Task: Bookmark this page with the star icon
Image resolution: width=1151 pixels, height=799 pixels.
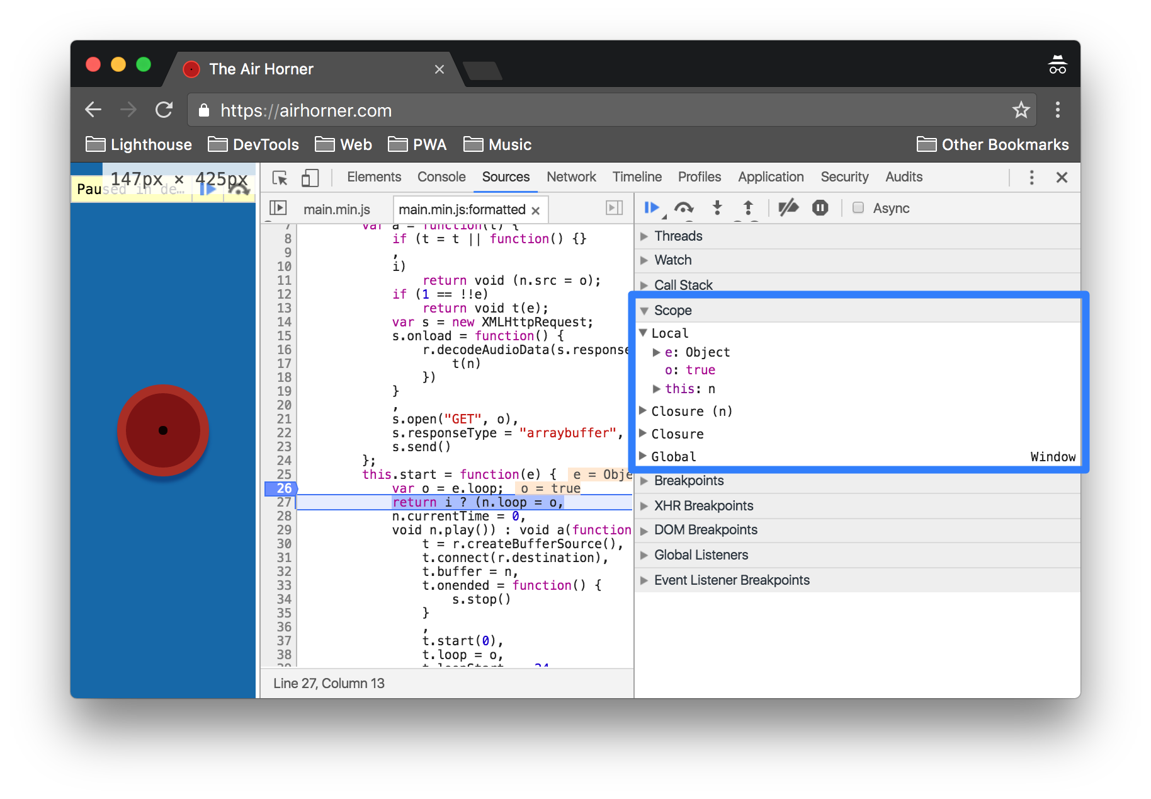Action: [1021, 110]
